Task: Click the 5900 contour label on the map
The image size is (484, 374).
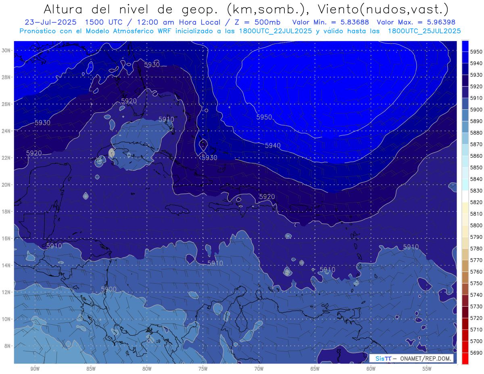Action: 108,289
